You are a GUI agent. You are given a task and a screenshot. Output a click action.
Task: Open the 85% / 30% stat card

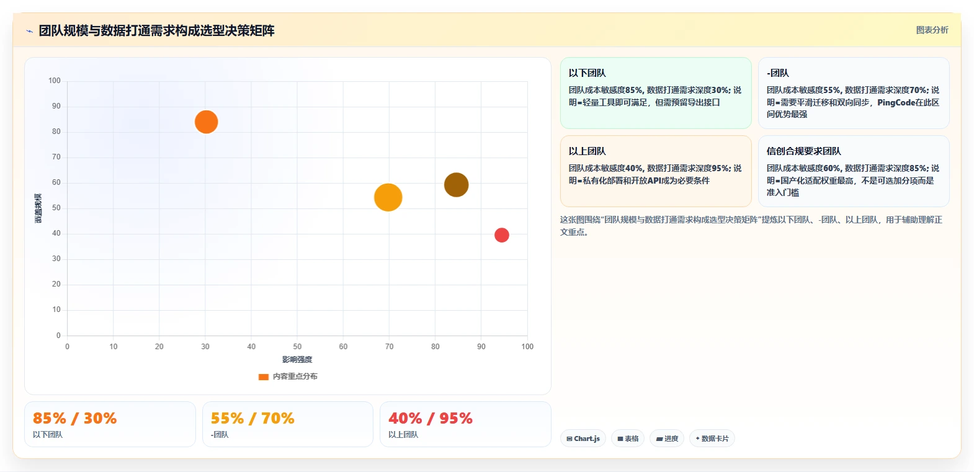pyautogui.click(x=110, y=424)
